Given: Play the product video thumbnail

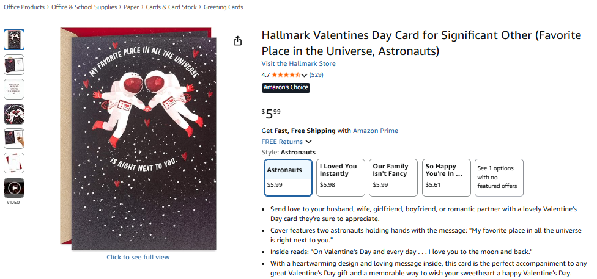Looking at the screenshot, I should (14, 188).
